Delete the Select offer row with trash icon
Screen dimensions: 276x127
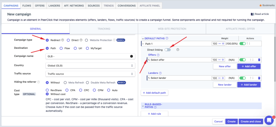(259, 60)
